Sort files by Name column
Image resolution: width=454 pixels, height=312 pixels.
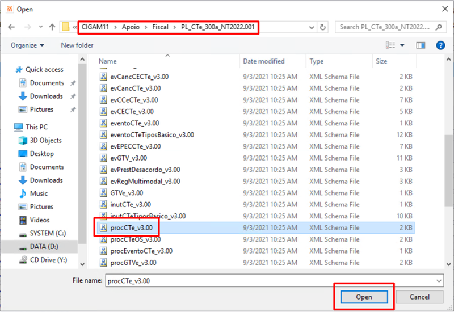107,61
